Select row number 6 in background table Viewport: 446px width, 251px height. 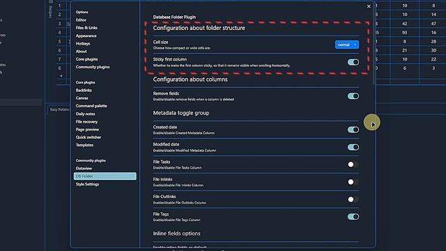click(59, 50)
